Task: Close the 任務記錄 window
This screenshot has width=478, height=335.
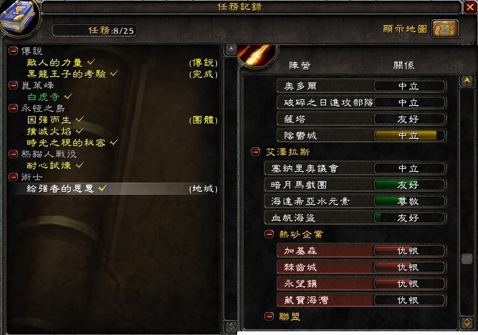Action: pos(470,7)
